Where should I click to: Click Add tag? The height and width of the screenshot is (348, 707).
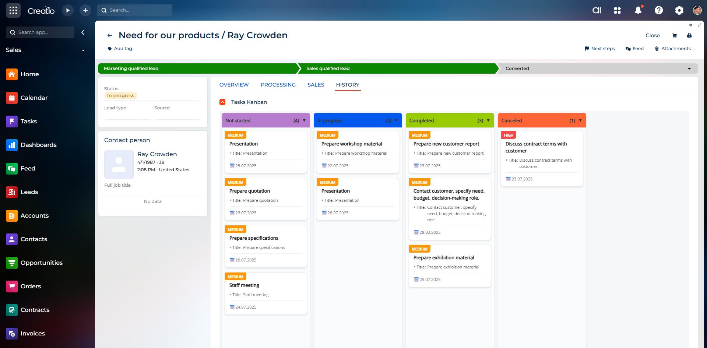[120, 49]
